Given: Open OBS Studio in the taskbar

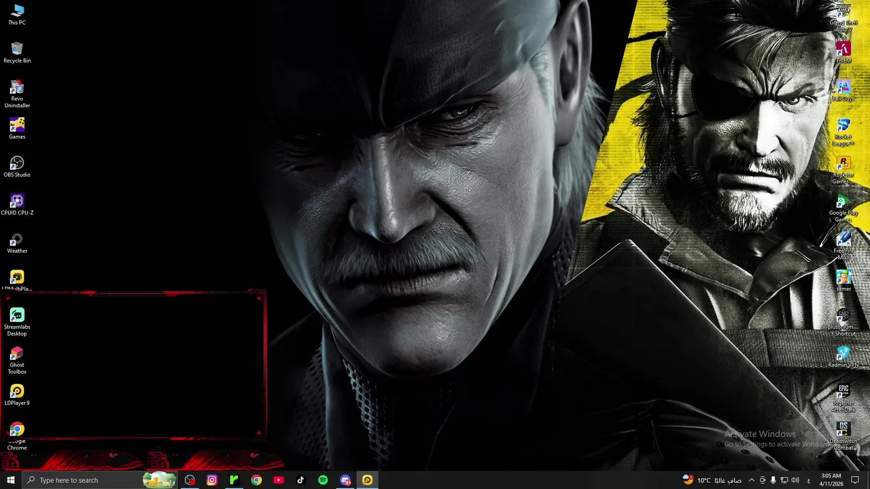Looking at the screenshot, I should point(190,480).
